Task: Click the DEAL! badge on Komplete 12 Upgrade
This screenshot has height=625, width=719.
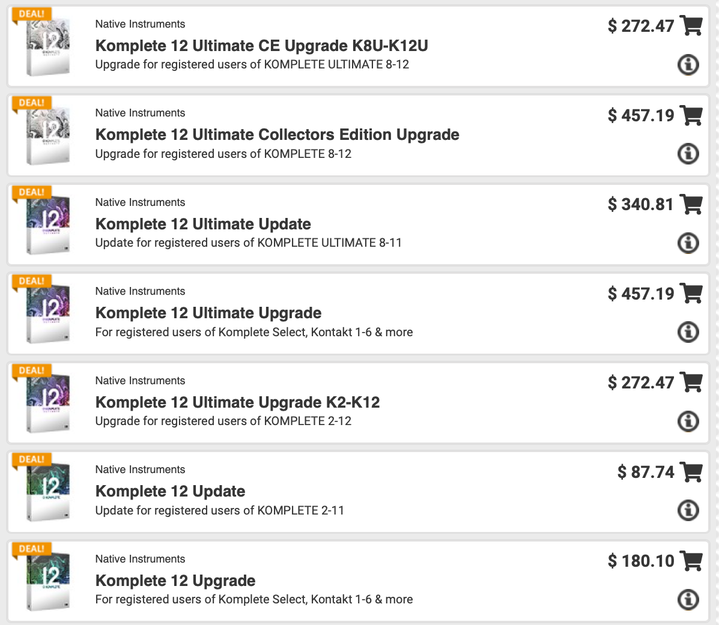Action: (x=32, y=549)
